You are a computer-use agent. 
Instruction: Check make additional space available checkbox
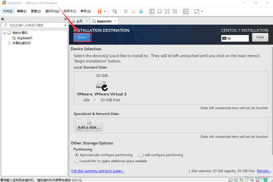(x=77, y=161)
